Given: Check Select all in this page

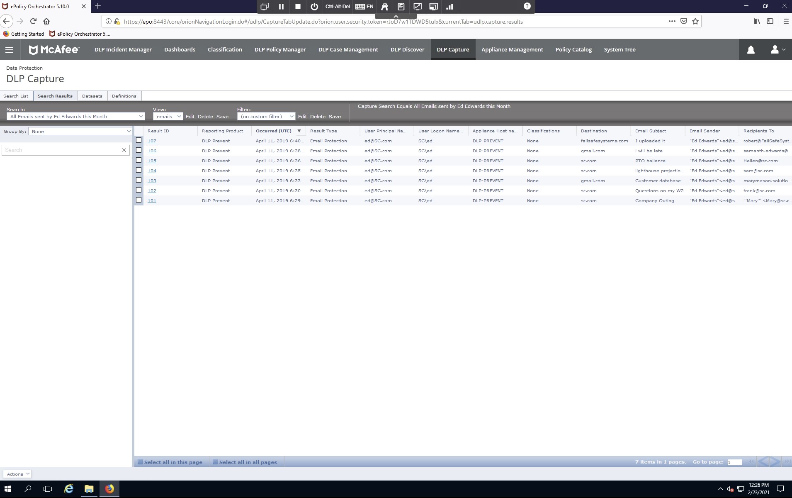Looking at the screenshot, I should [x=140, y=462].
